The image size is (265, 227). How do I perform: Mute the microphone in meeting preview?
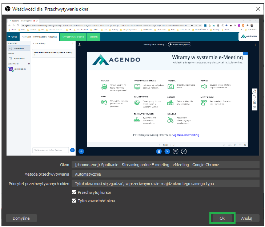pos(159,151)
